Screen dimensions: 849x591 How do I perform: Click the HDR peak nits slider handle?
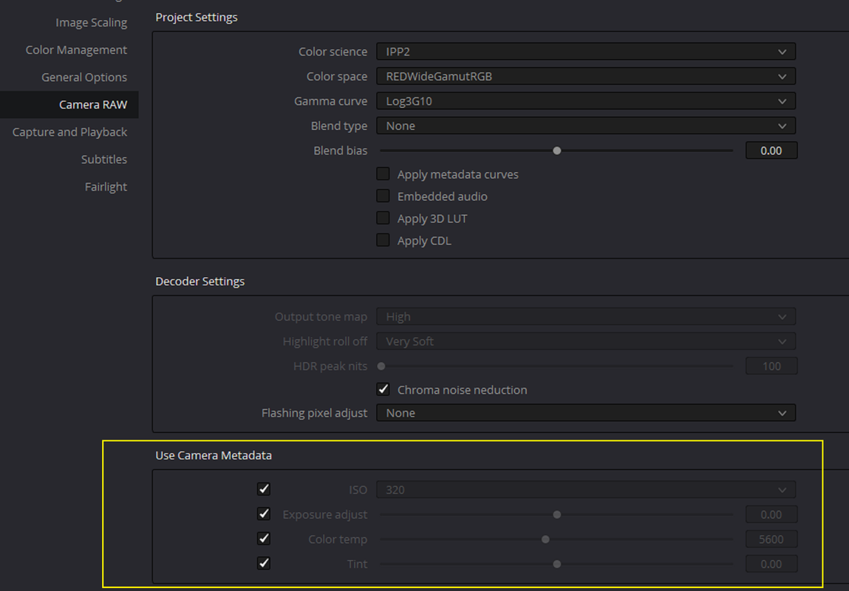[381, 366]
